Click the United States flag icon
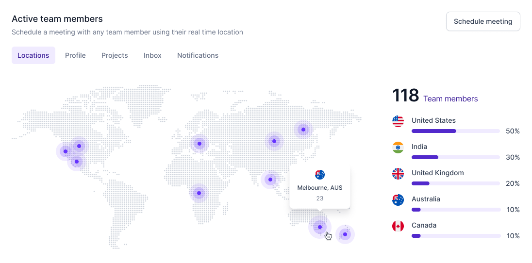 (x=398, y=121)
